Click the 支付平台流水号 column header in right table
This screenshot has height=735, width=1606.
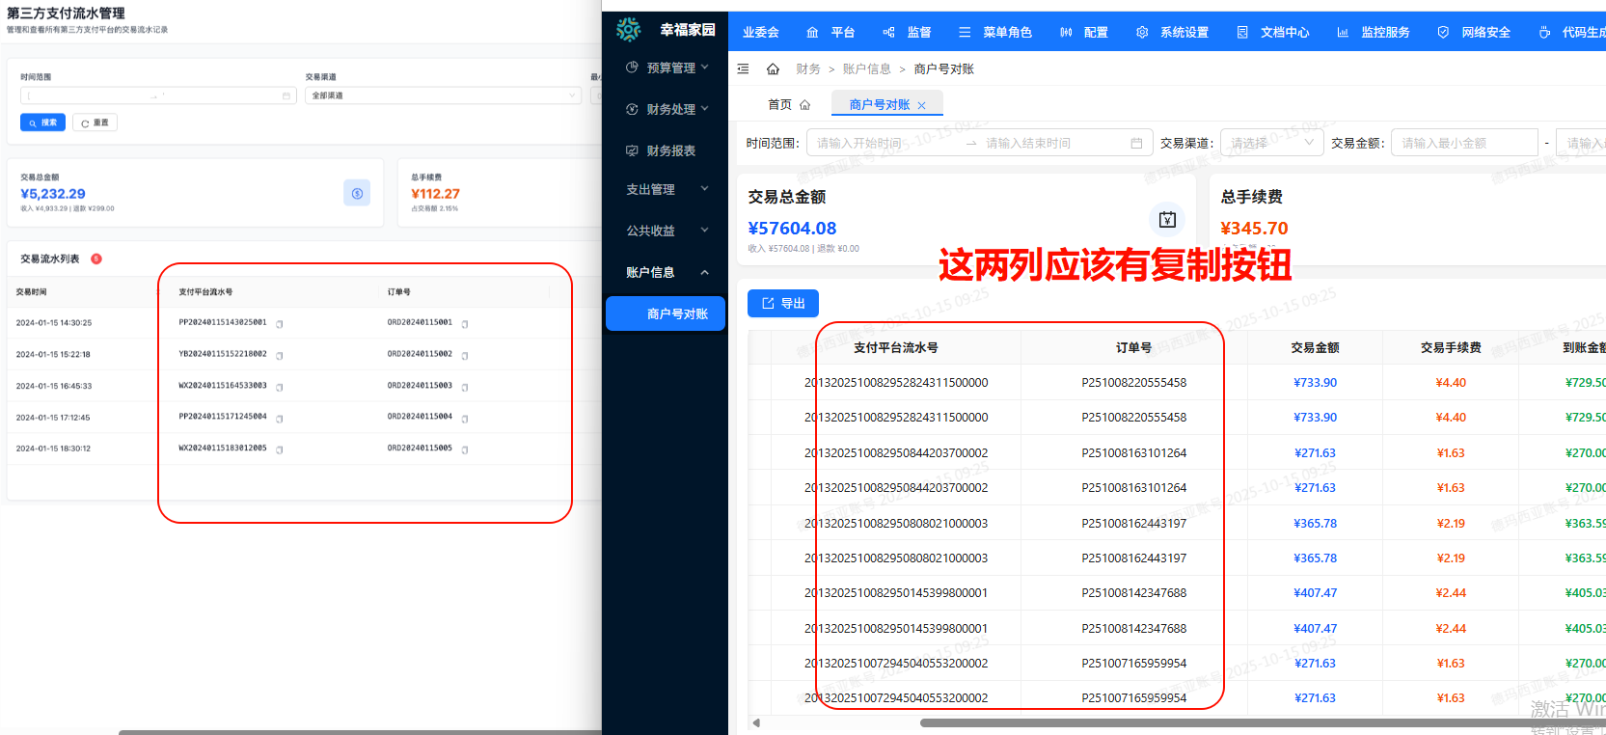click(x=895, y=347)
